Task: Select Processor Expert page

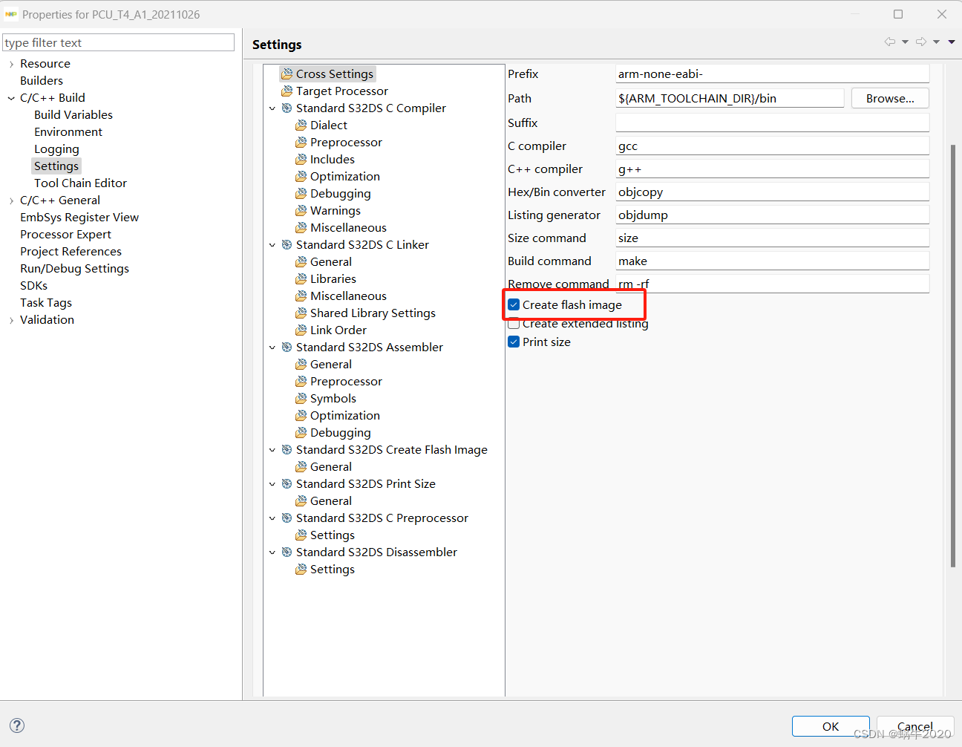Action: pos(65,234)
